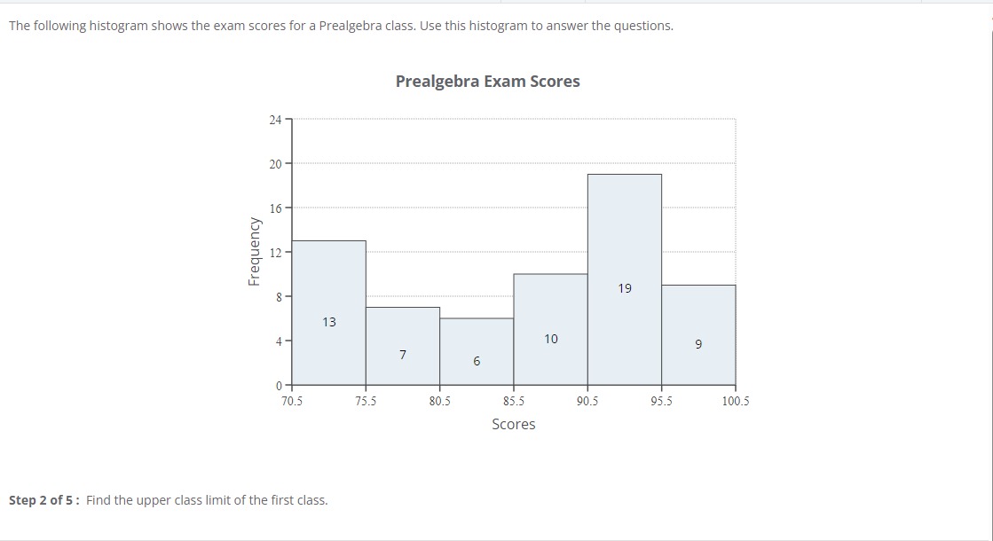Click the histogram bar labeled 9
This screenshot has height=541, width=993.
pos(698,334)
